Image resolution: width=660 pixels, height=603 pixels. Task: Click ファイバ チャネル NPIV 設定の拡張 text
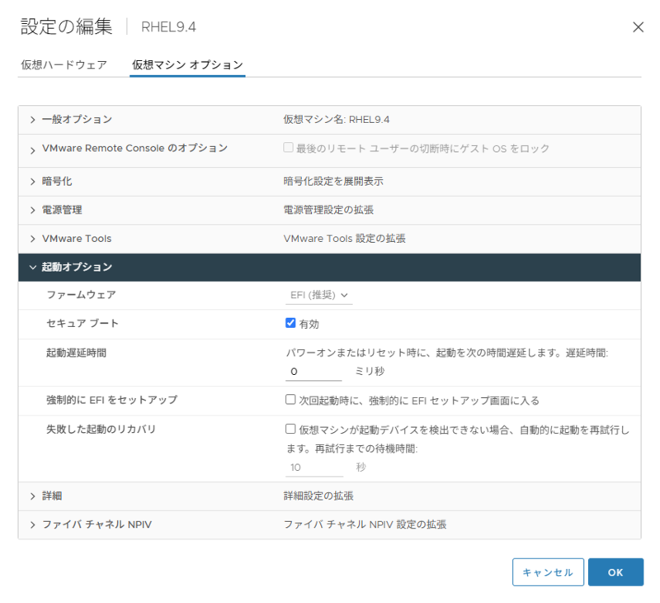tap(365, 525)
